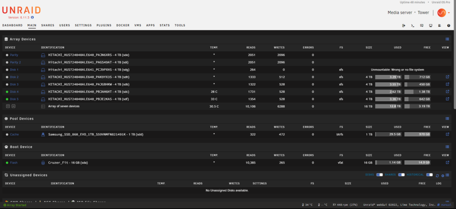Click the Unraid avatar circle icon
The width and height of the screenshot is (456, 209).
click(x=442, y=12)
